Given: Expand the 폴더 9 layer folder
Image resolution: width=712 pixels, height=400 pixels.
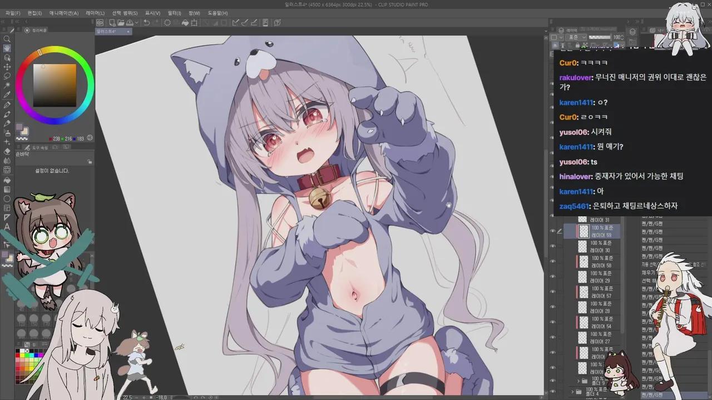Looking at the screenshot, I should pyautogui.click(x=579, y=381).
